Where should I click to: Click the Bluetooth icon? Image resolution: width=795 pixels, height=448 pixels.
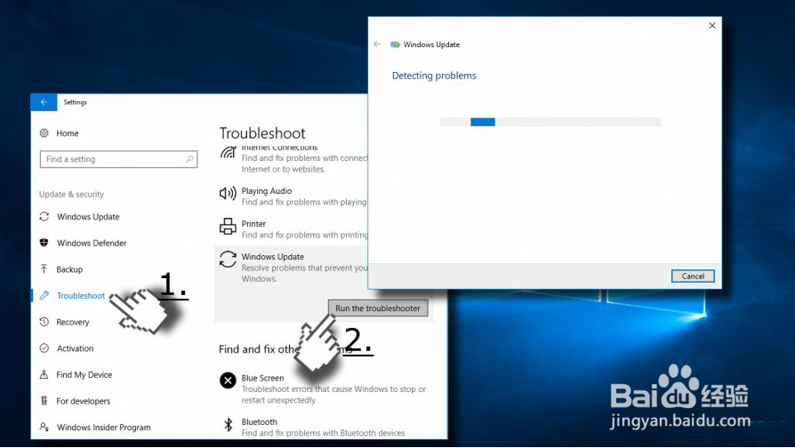tap(229, 425)
